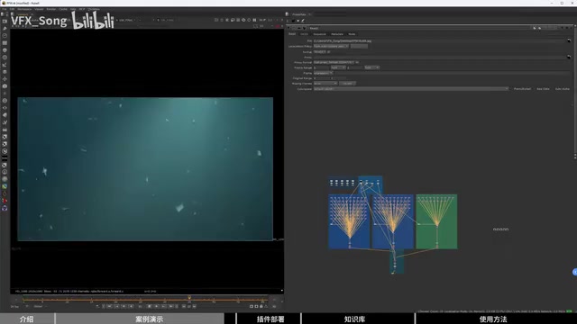Open the Time nodes menu in left toolbar
The height and width of the screenshot is (324, 577).
tap(5, 36)
